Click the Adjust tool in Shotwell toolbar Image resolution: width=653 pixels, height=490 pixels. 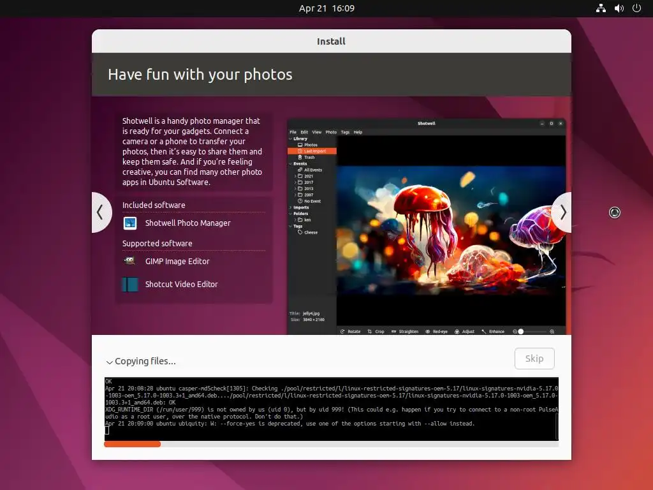click(x=464, y=332)
